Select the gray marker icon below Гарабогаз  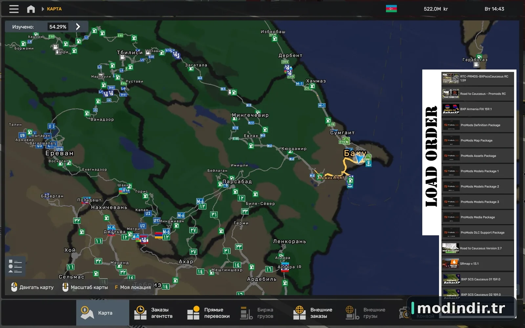coord(476,65)
